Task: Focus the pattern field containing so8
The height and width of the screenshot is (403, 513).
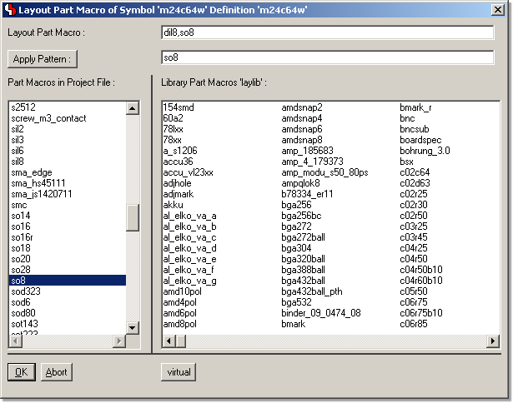Action: [x=328, y=57]
